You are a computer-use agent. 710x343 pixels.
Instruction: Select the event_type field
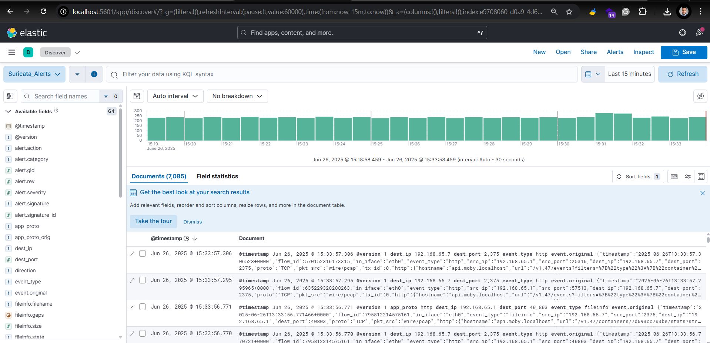coord(28,282)
